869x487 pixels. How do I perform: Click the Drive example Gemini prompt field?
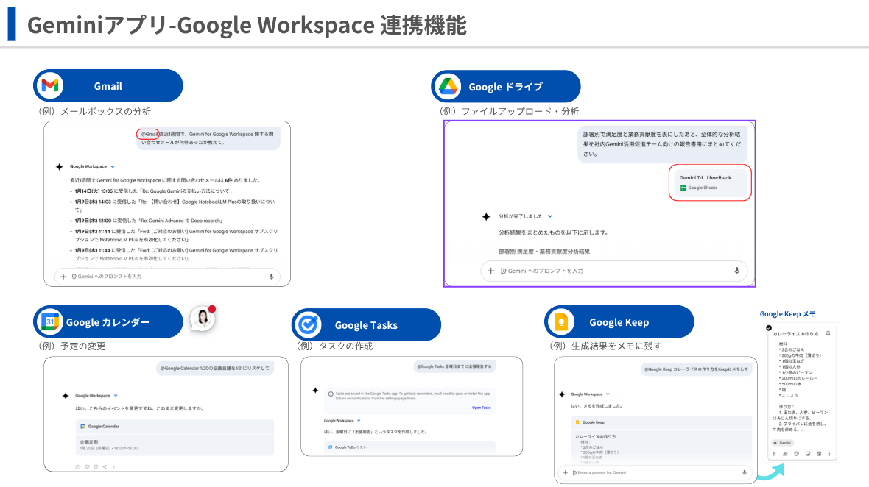click(614, 271)
